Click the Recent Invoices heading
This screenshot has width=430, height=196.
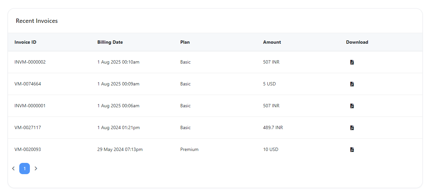pyautogui.click(x=37, y=21)
